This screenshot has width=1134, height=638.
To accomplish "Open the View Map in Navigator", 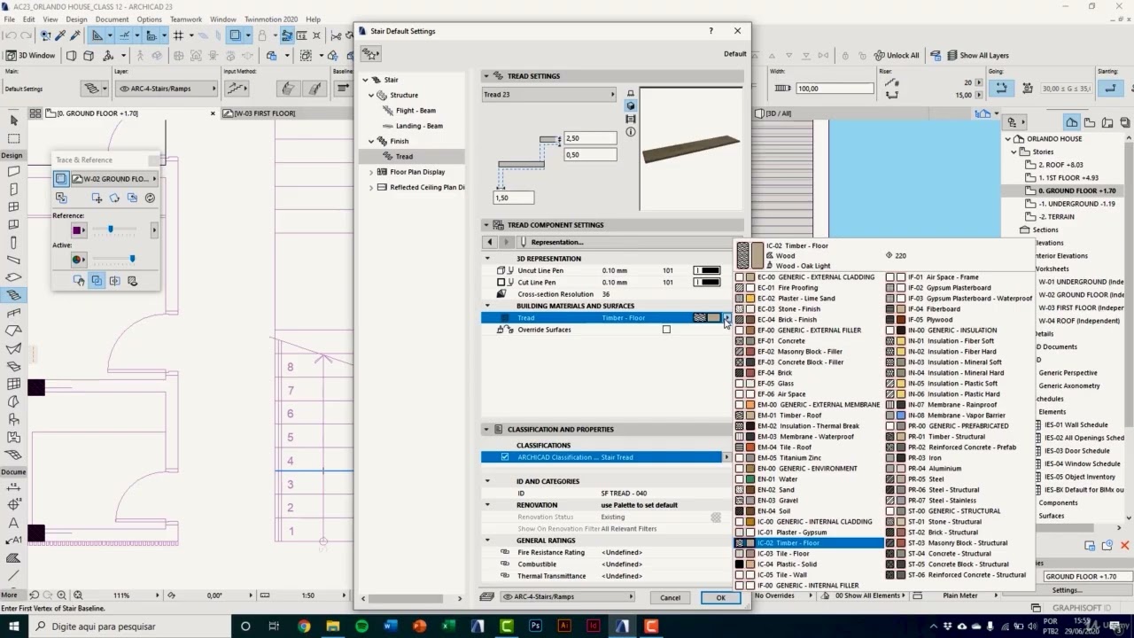I will (x=1088, y=122).
